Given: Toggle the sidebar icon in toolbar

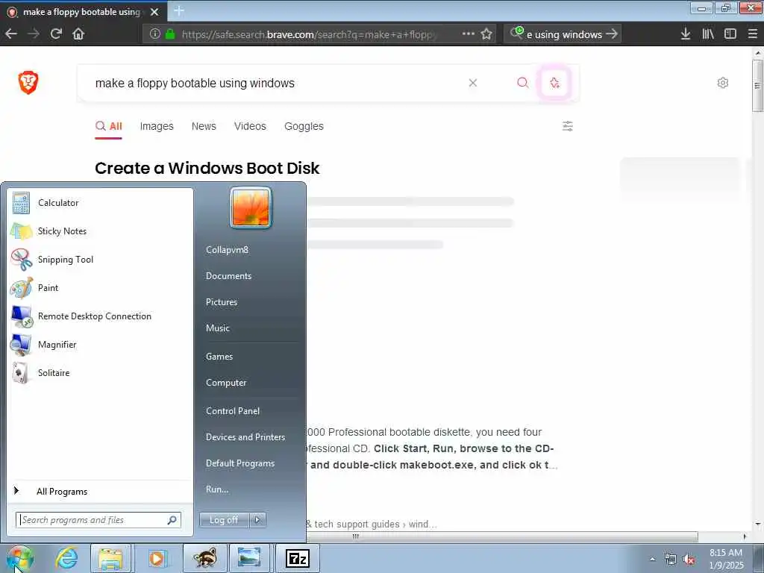Looking at the screenshot, I should [730, 34].
